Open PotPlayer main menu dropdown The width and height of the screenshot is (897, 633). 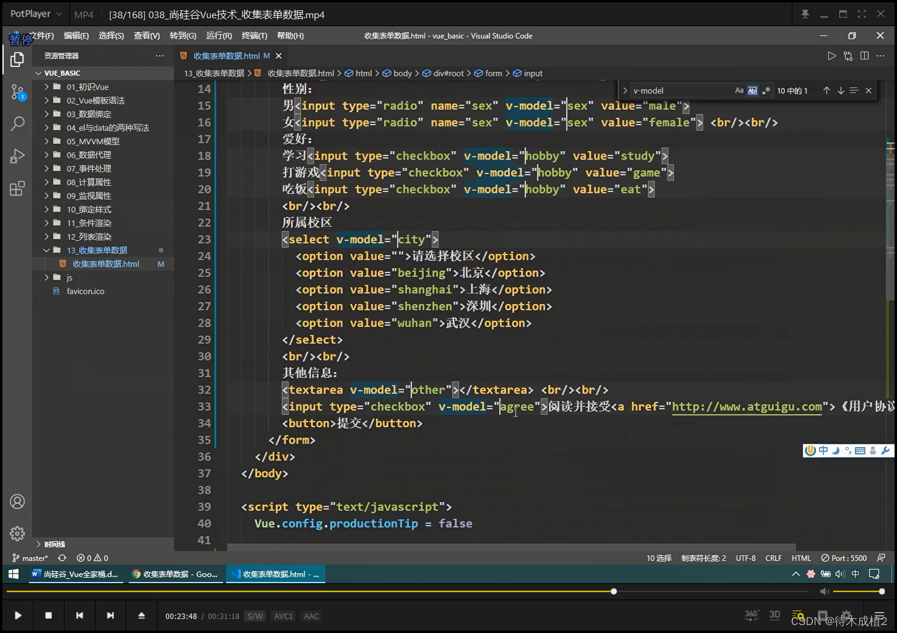pyautogui.click(x=36, y=14)
